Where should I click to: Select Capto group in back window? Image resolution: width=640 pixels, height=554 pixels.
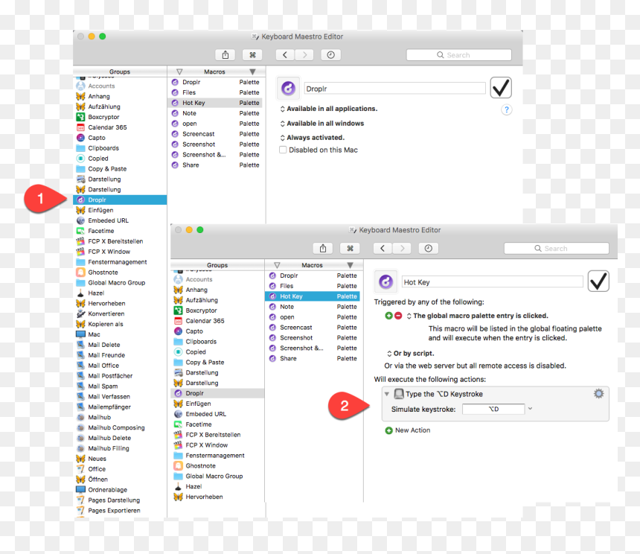[x=120, y=138]
